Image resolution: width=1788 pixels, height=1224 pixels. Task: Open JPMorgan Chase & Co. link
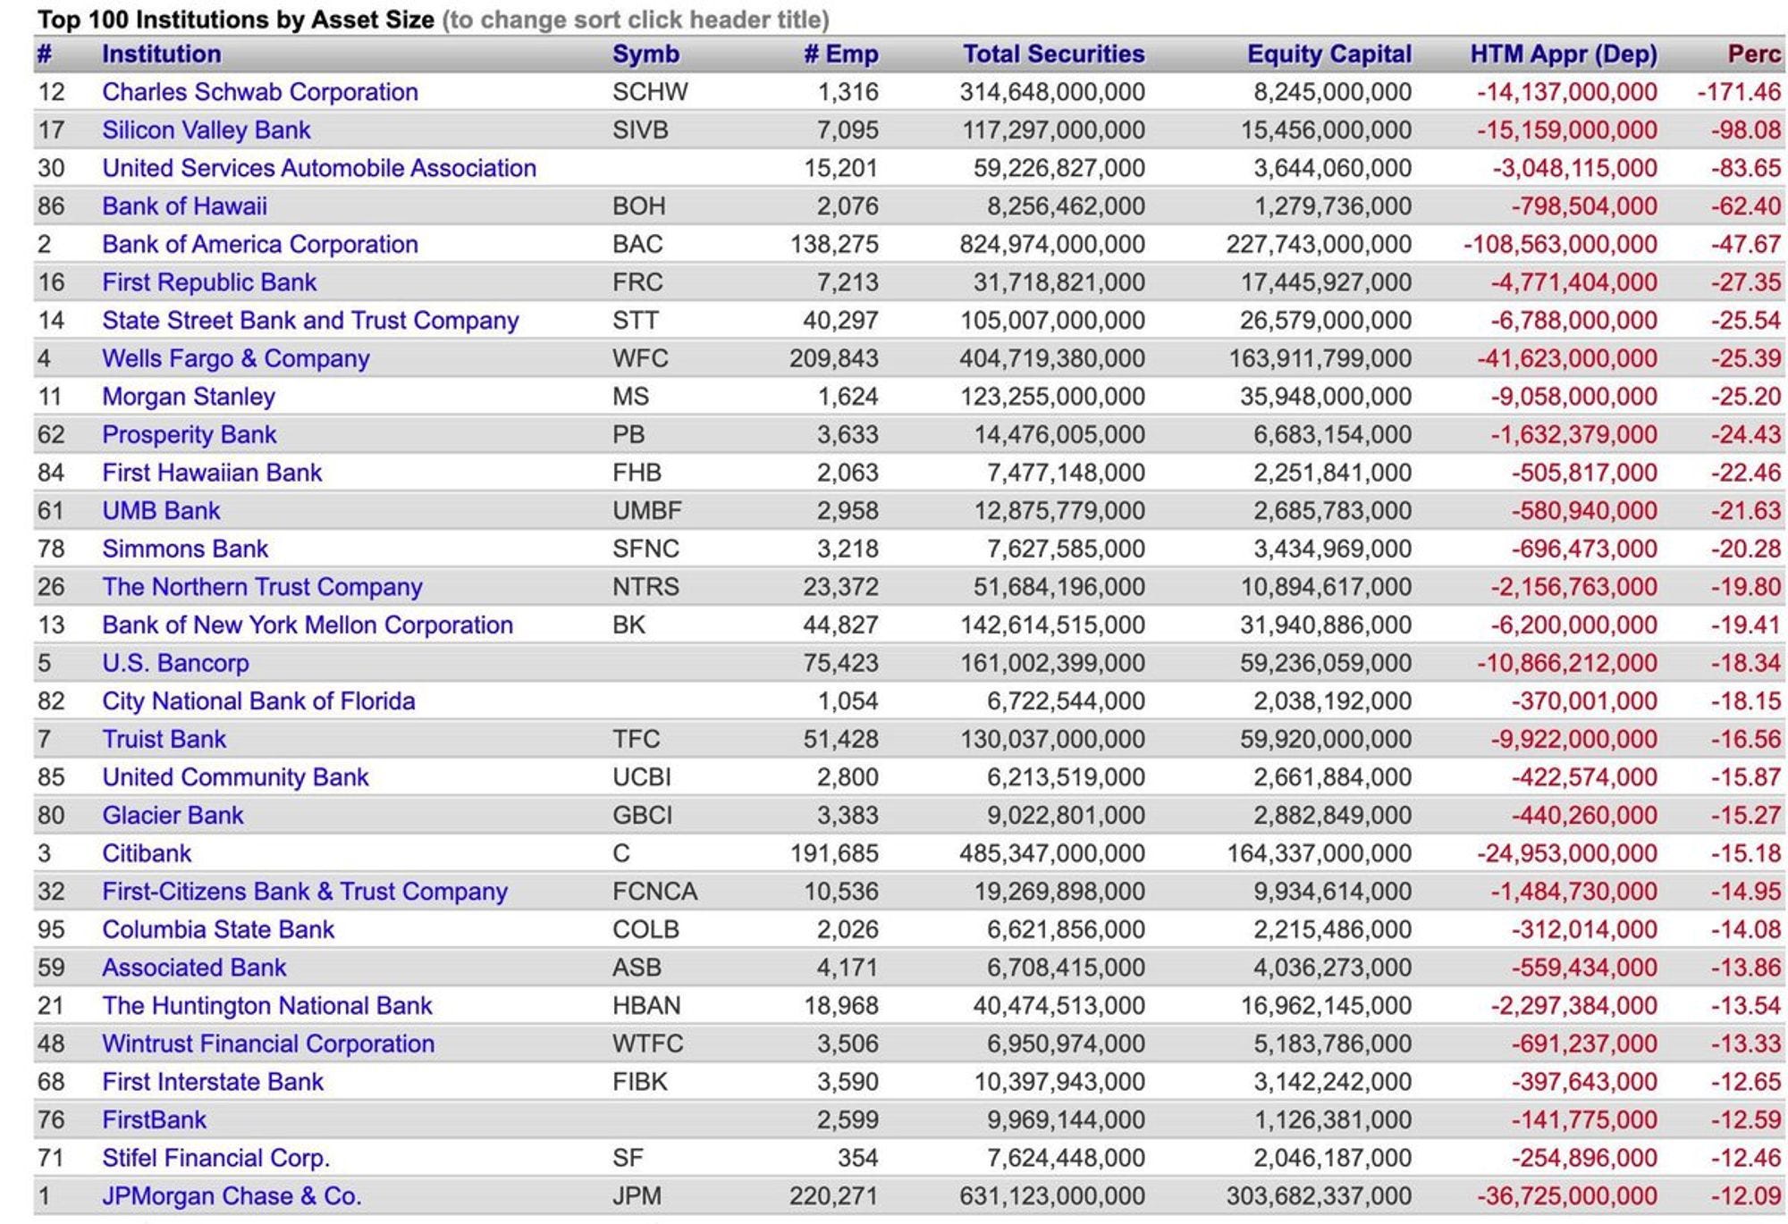(231, 1195)
